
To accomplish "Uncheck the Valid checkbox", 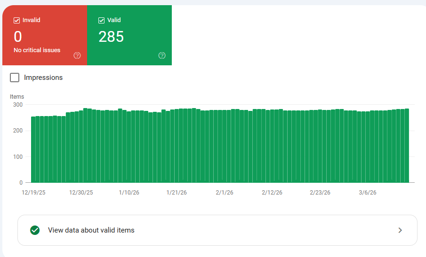I will click(x=101, y=20).
